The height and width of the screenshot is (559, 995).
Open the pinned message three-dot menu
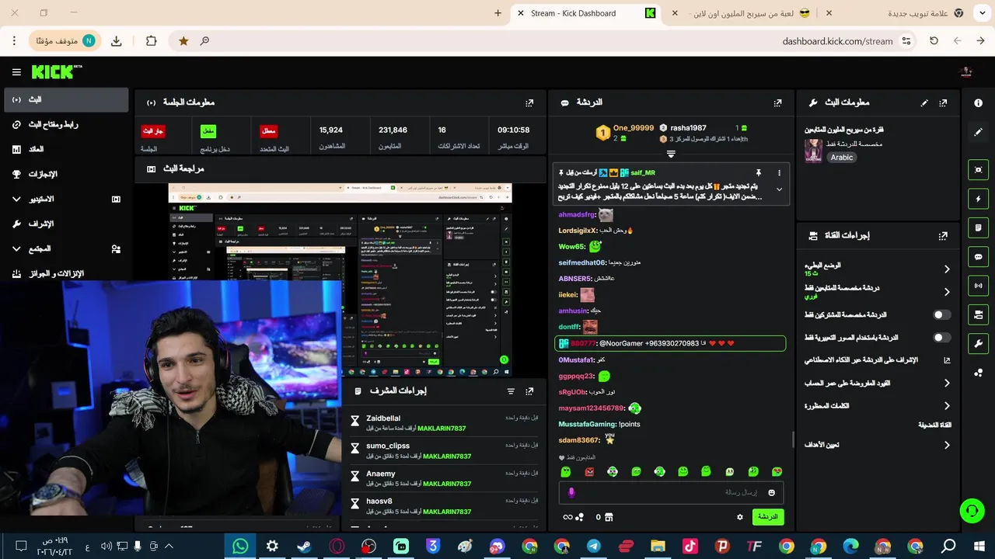coord(779,172)
